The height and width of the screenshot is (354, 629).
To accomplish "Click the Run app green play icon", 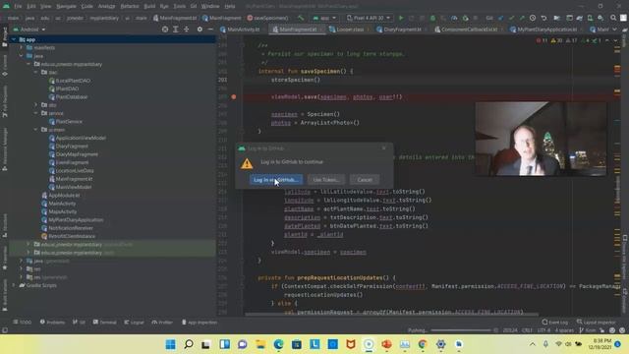I will coord(401,18).
